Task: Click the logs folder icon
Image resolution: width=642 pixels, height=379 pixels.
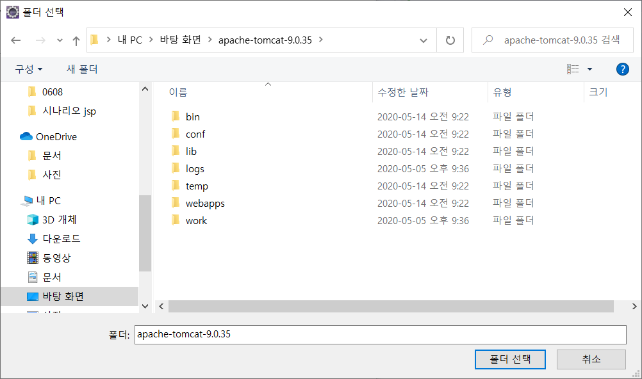Action: 176,168
